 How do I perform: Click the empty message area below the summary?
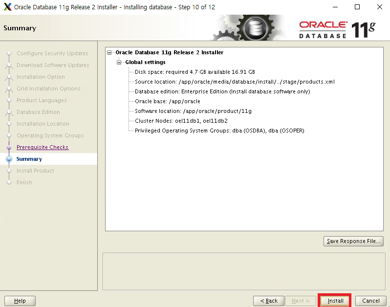[244, 271]
